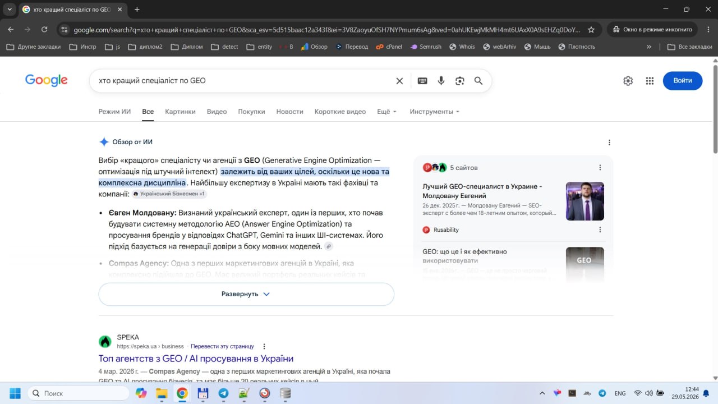
Task: Open the Rusability source options menu
Action: [x=600, y=229]
